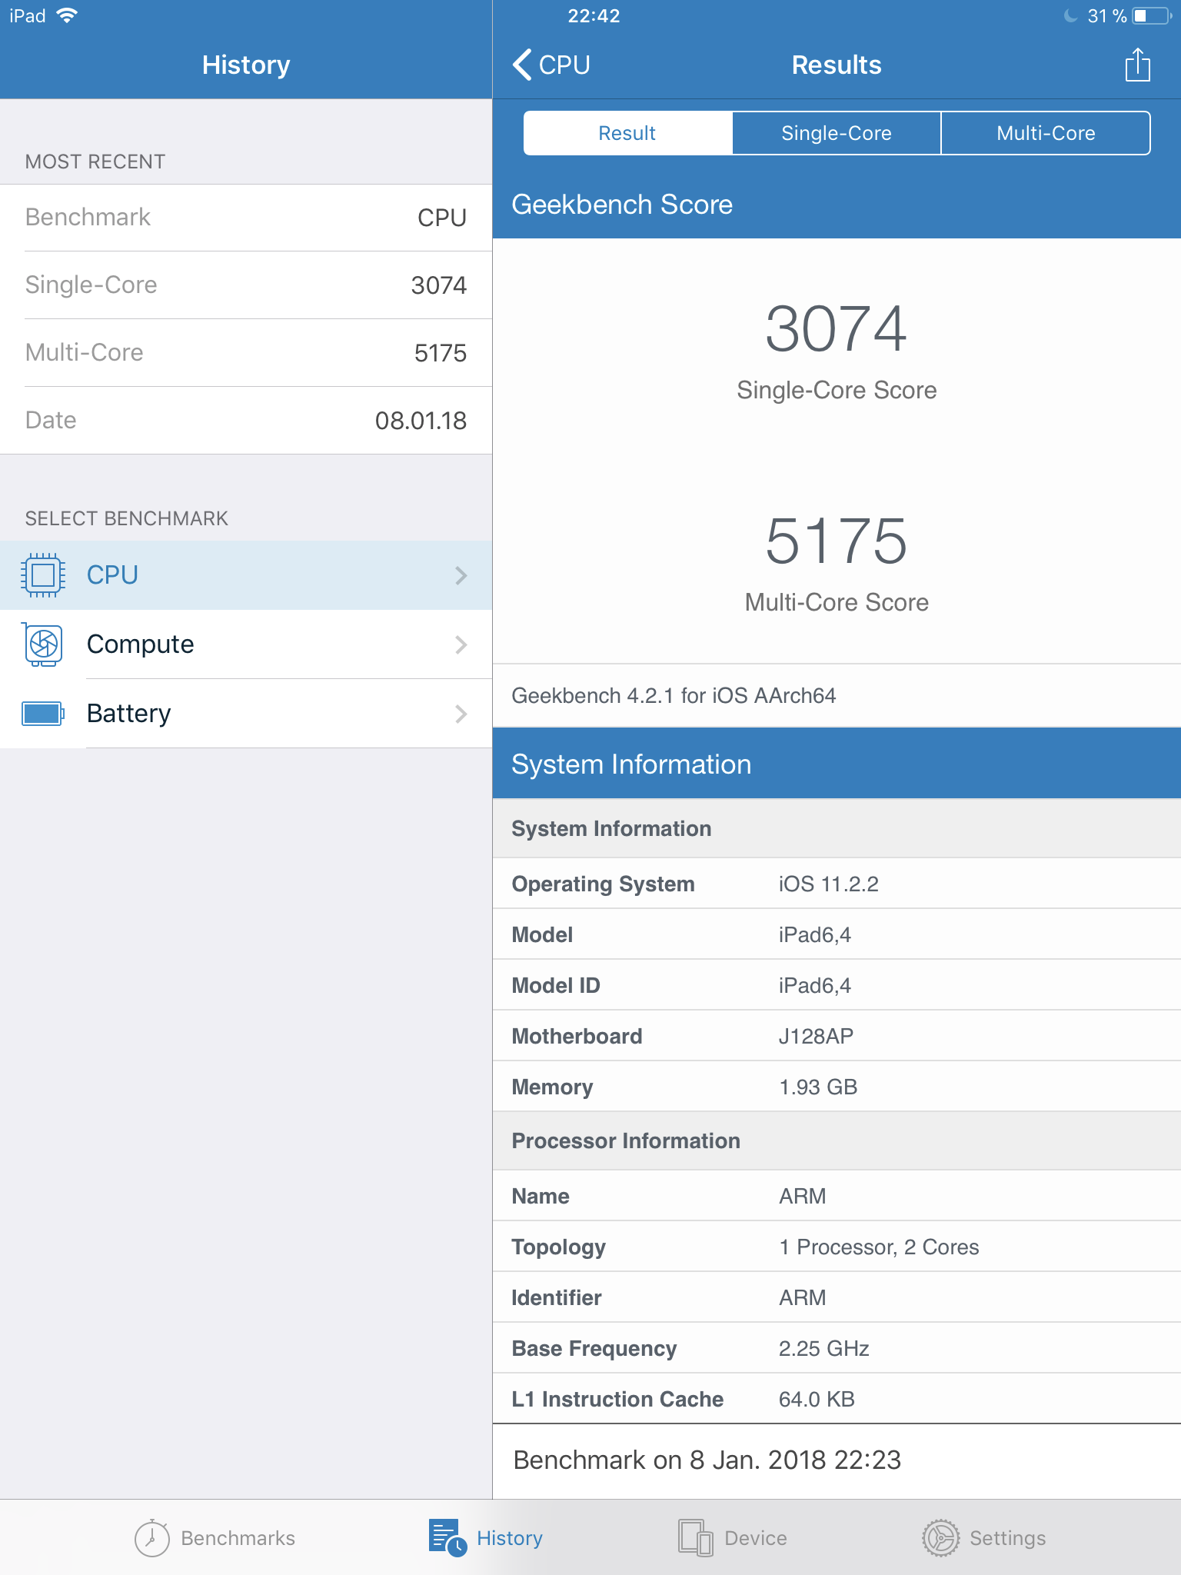Tap the 3074 single-core score
This screenshot has height=1575, width=1181.
point(837,329)
